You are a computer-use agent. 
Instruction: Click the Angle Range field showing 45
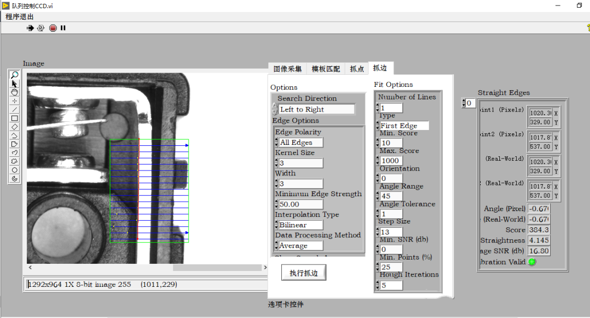tap(391, 196)
